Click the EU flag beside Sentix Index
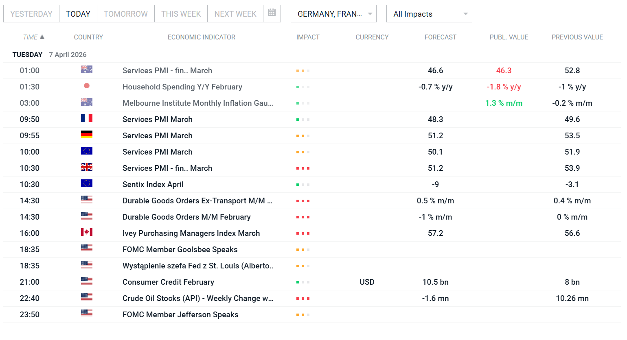627x340 pixels. pos(86,183)
